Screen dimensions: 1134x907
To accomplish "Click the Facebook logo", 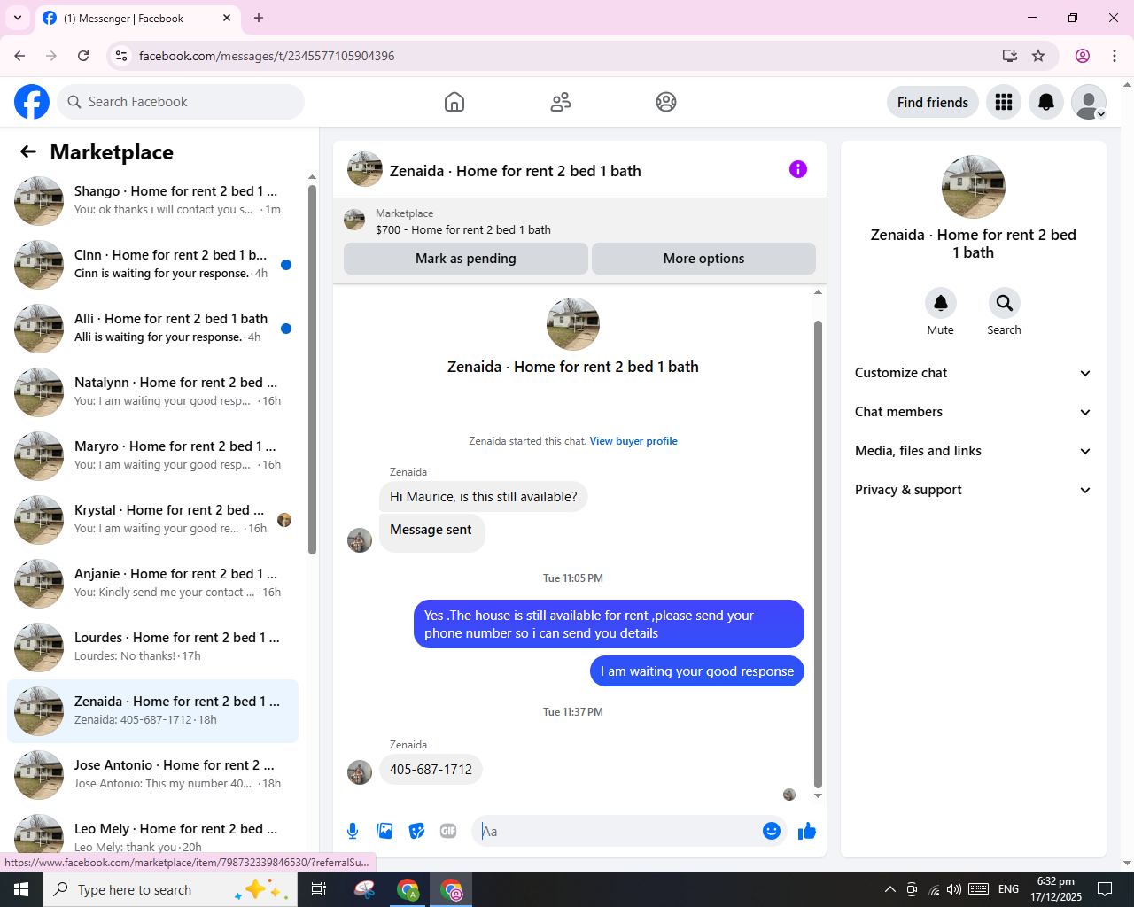I will pyautogui.click(x=32, y=102).
